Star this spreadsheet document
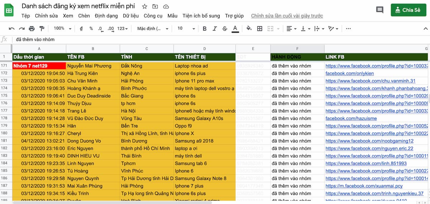 pos(144,6)
